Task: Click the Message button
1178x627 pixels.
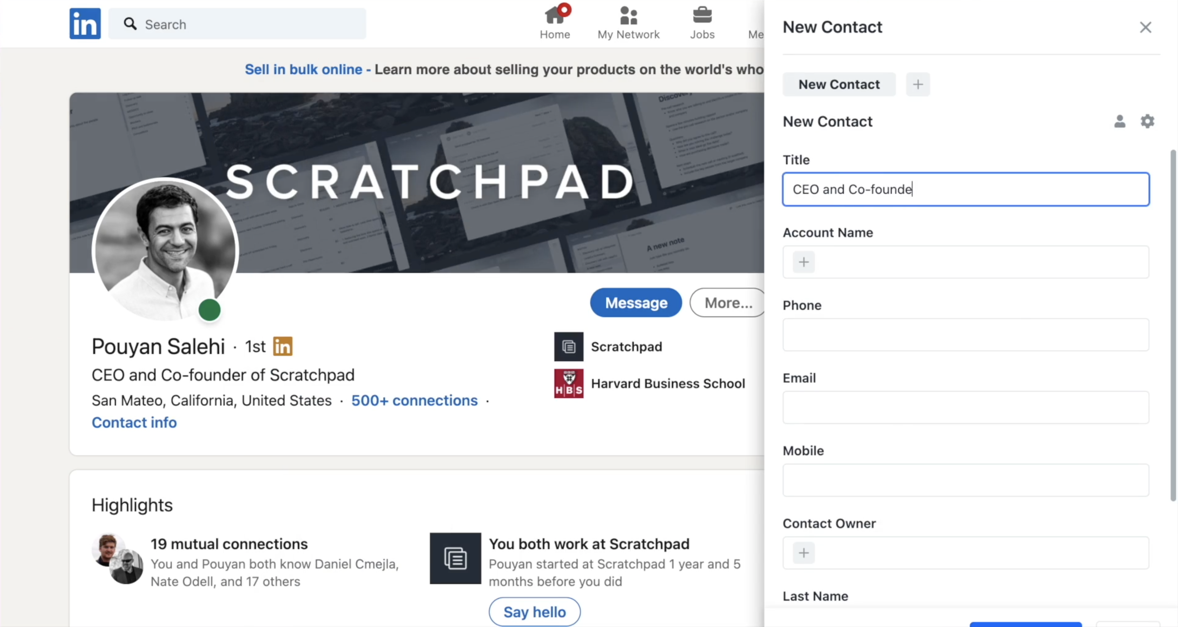Action: [636, 303]
